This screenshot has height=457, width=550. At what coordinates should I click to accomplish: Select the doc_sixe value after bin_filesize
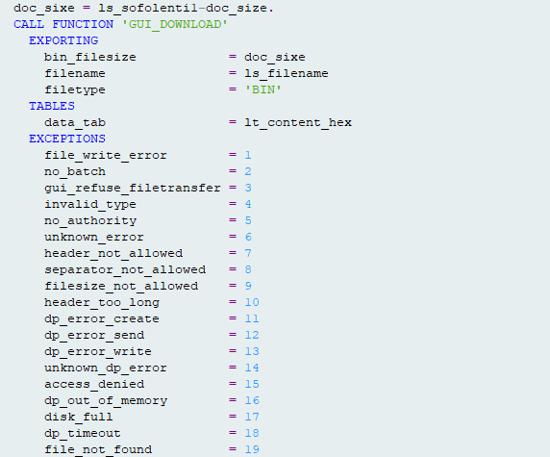pos(275,57)
